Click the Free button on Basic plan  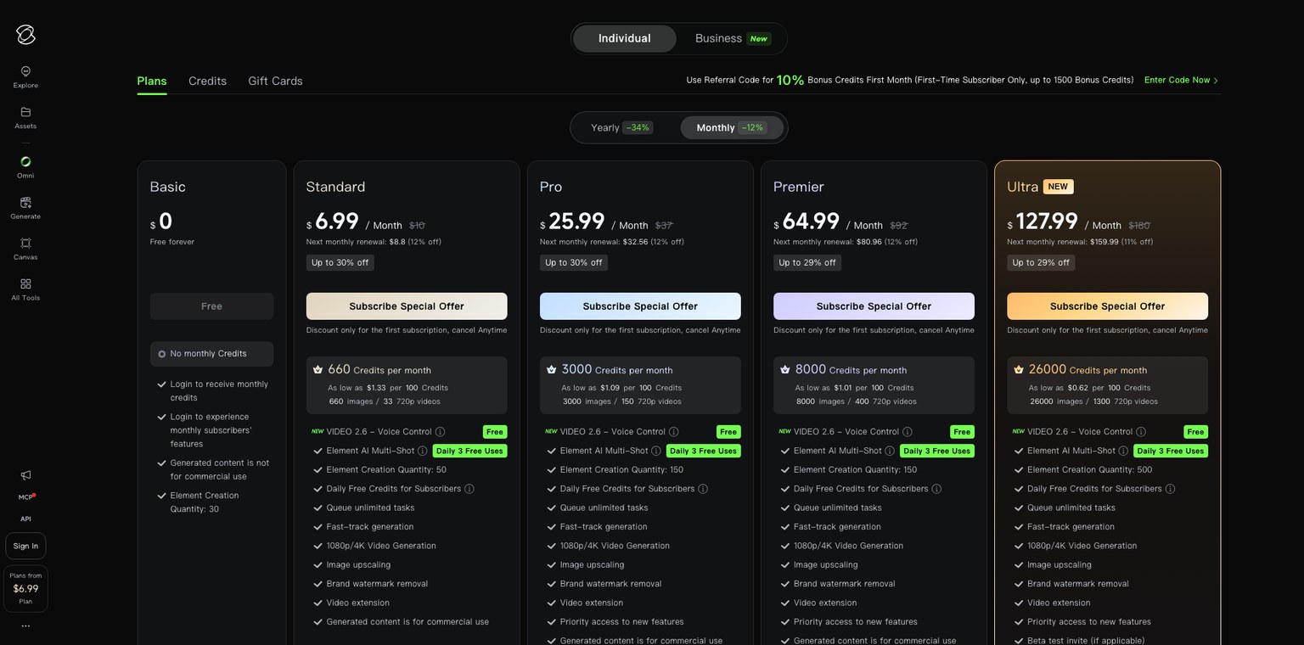(x=211, y=306)
